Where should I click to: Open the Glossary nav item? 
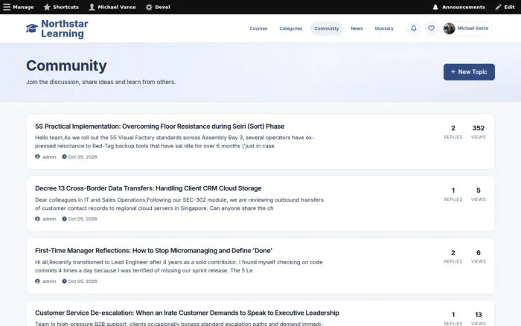click(384, 28)
